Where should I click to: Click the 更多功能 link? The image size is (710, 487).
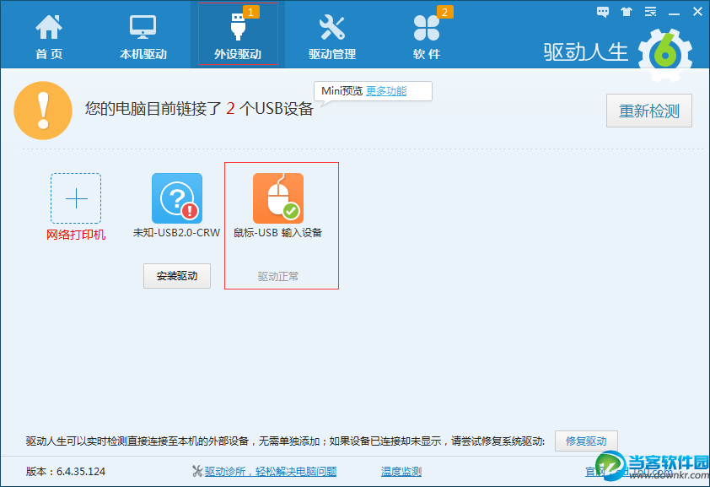coord(386,91)
